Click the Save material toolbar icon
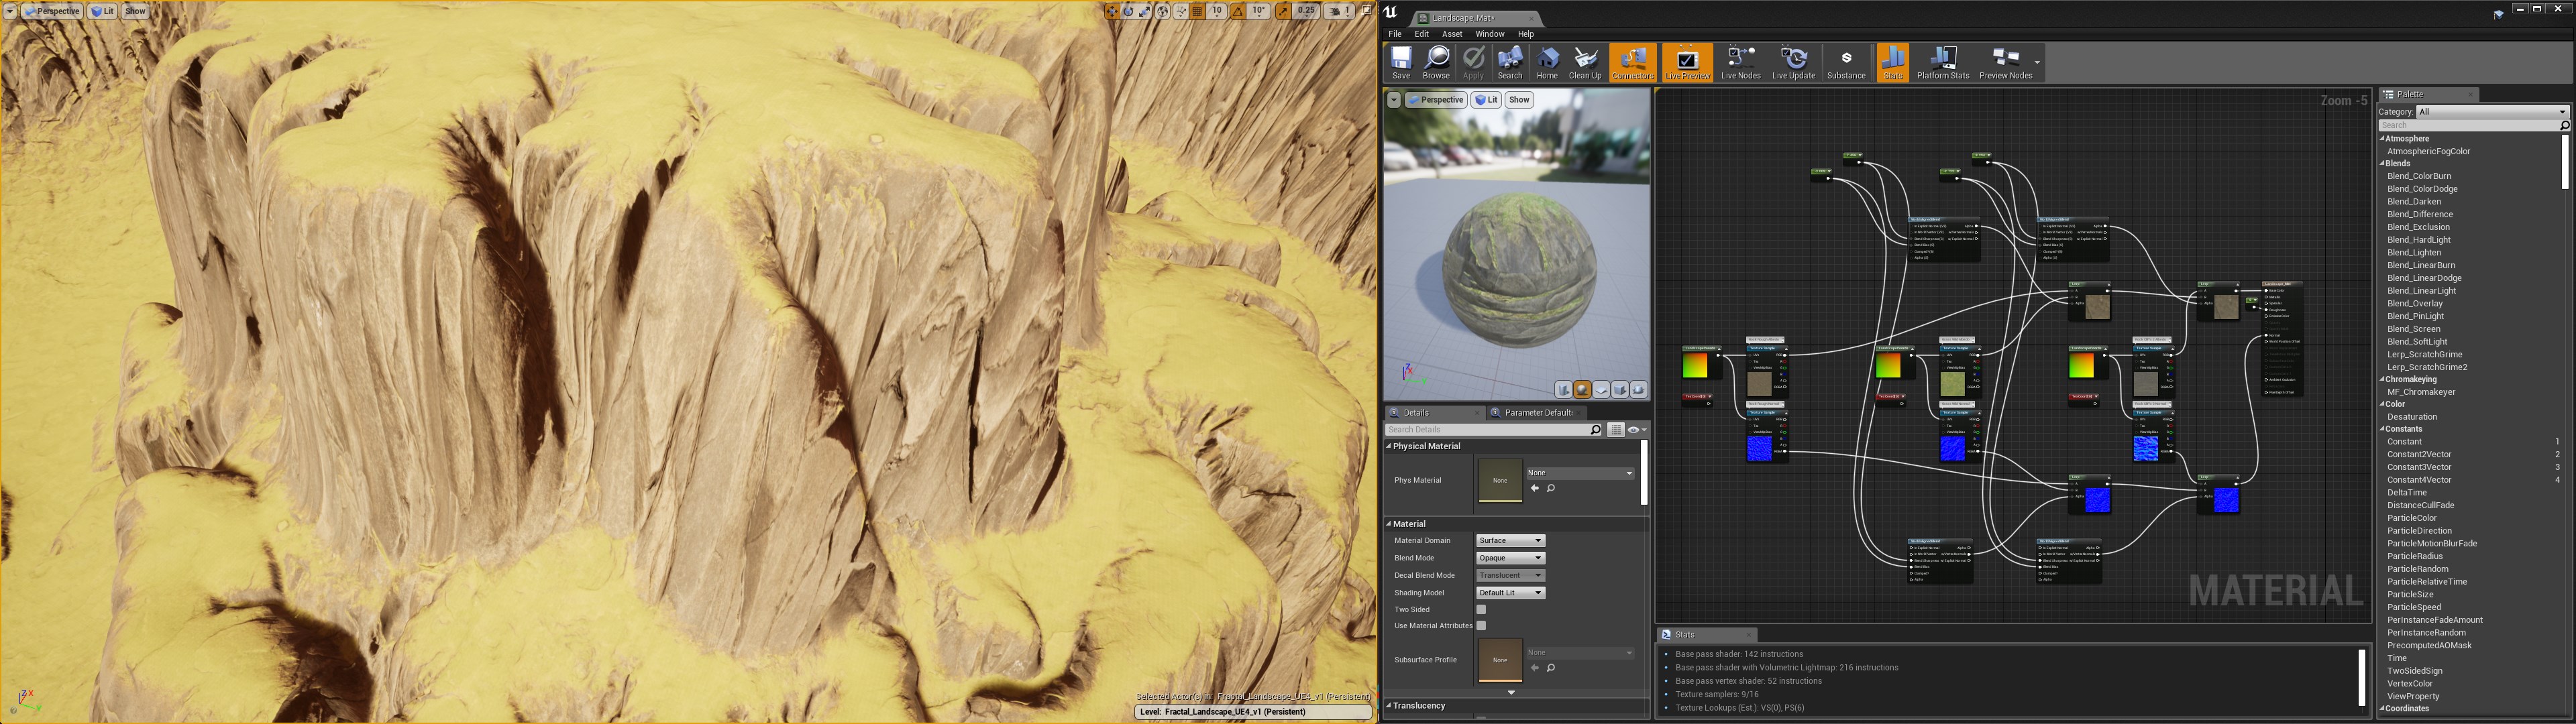 click(x=1400, y=62)
